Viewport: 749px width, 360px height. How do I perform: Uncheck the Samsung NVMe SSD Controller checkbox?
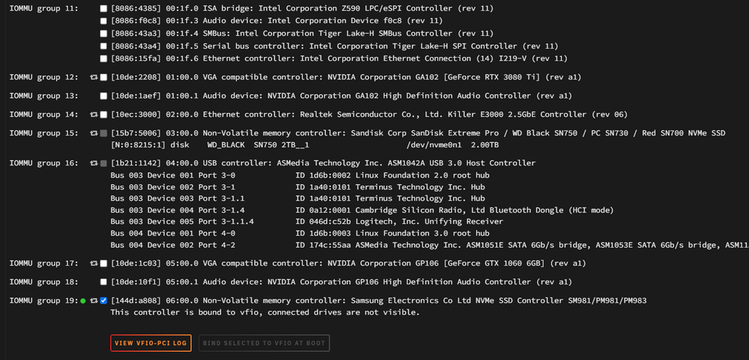103,301
